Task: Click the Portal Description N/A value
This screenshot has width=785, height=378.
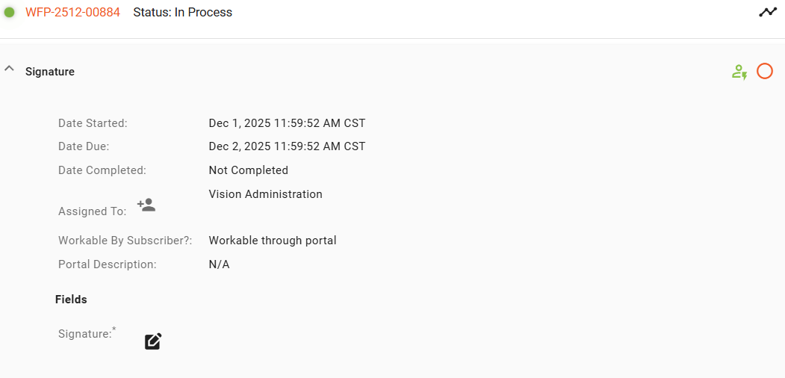Action: coord(219,264)
